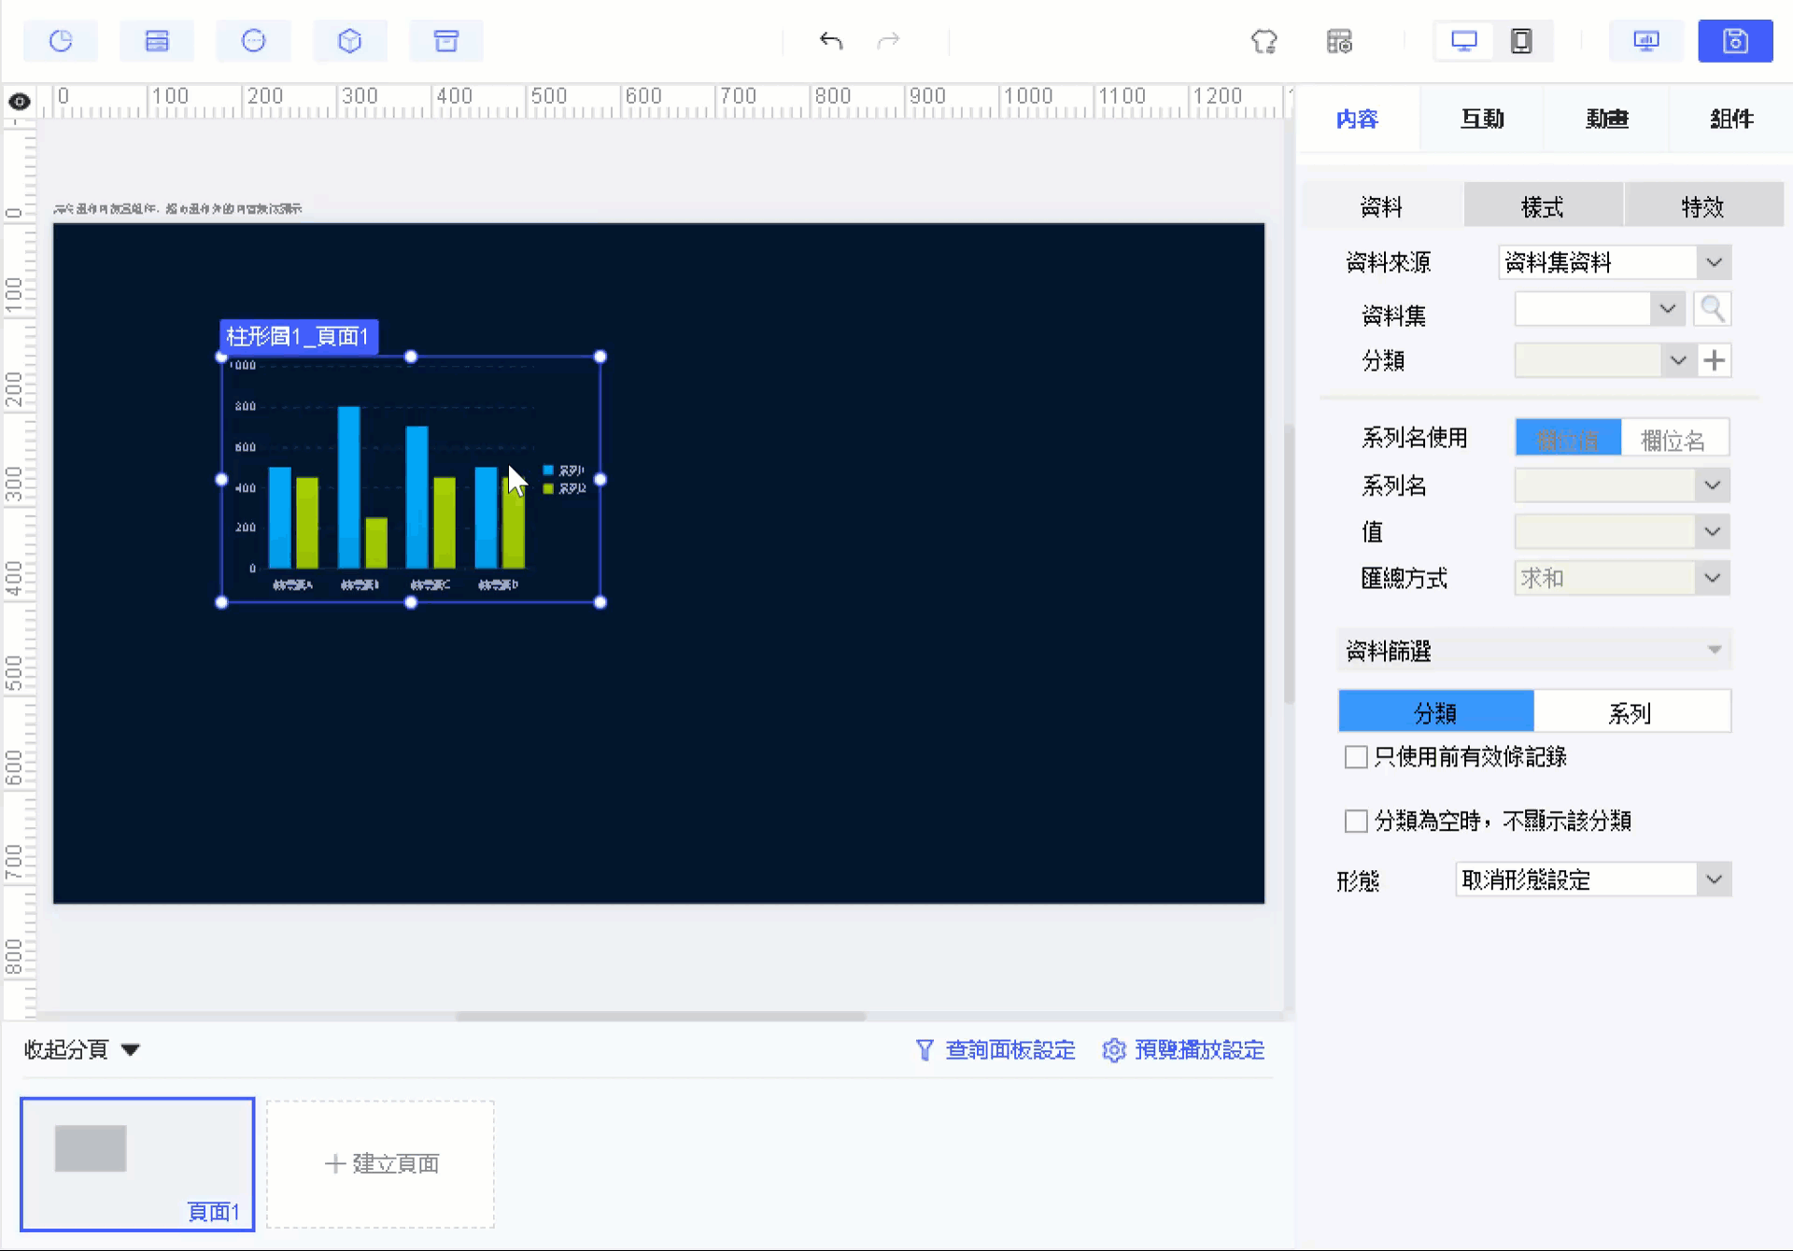Click the magnifier icon beside 資料集
1793x1251 pixels.
click(1712, 309)
